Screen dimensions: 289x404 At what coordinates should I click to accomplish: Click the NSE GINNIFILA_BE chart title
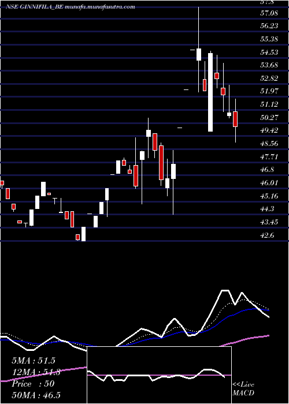pos(70,7)
